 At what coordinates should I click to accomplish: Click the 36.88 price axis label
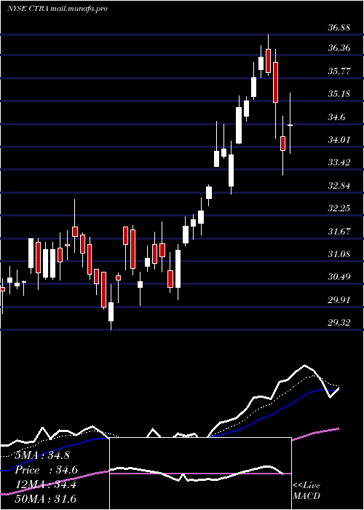click(339, 28)
